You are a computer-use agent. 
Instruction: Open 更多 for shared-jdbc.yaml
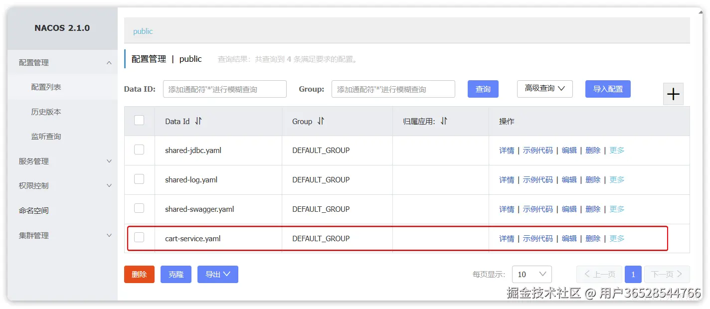[617, 151]
